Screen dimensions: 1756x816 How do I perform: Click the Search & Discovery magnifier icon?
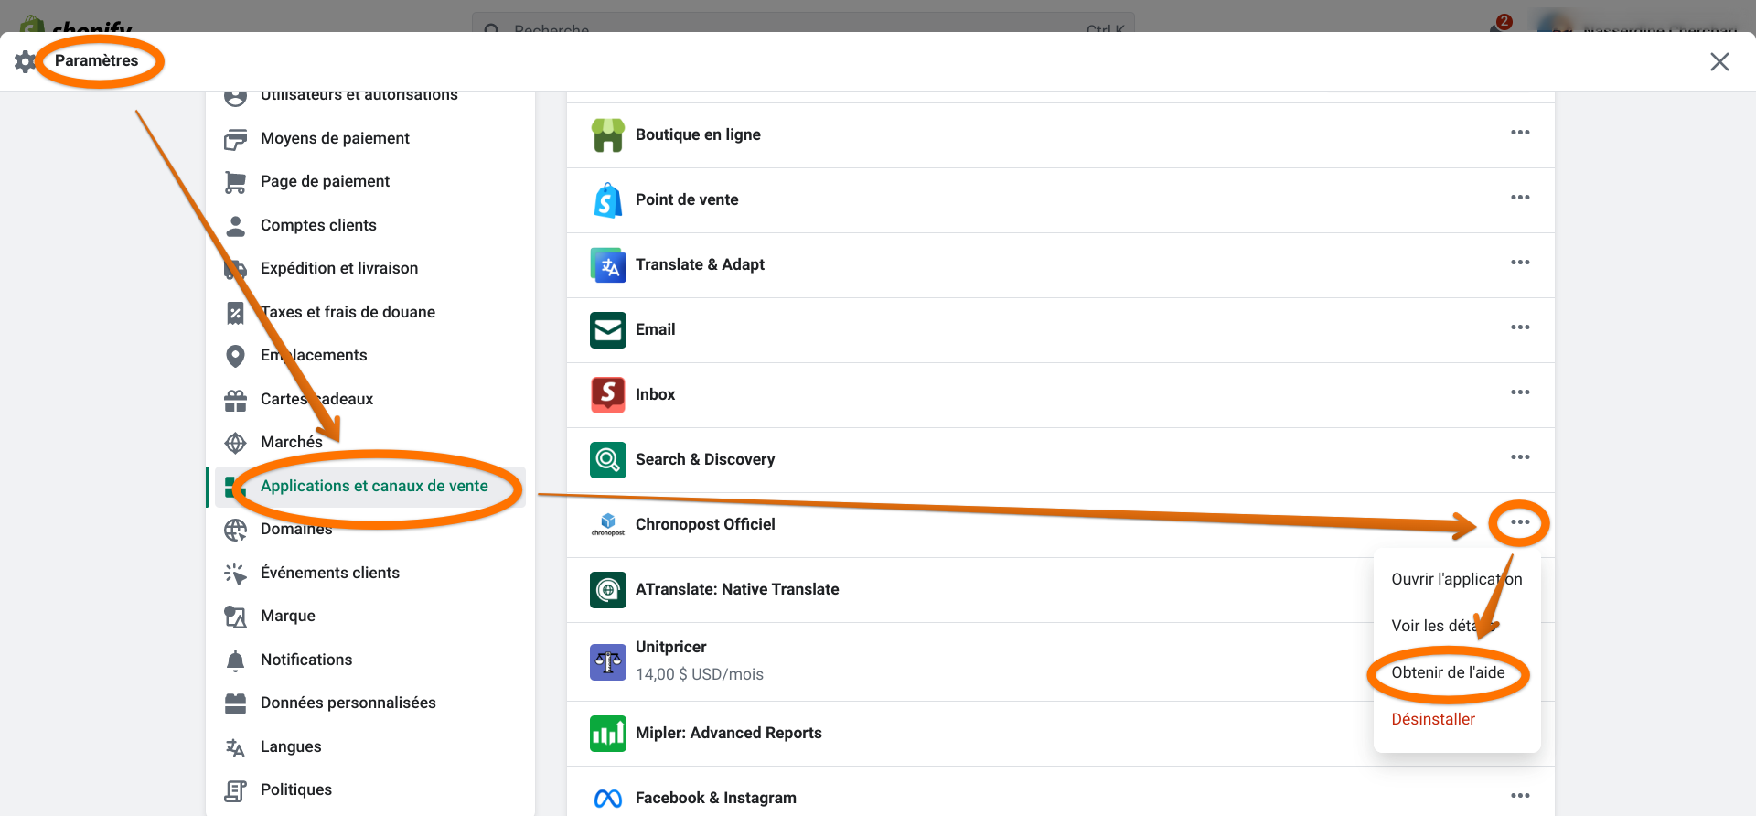[608, 460]
